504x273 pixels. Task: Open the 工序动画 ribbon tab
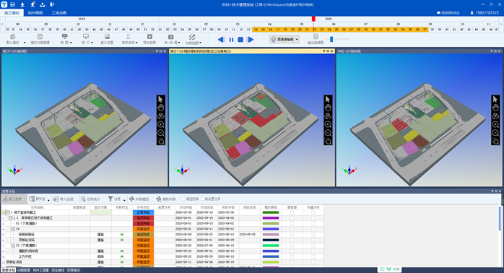[59, 13]
